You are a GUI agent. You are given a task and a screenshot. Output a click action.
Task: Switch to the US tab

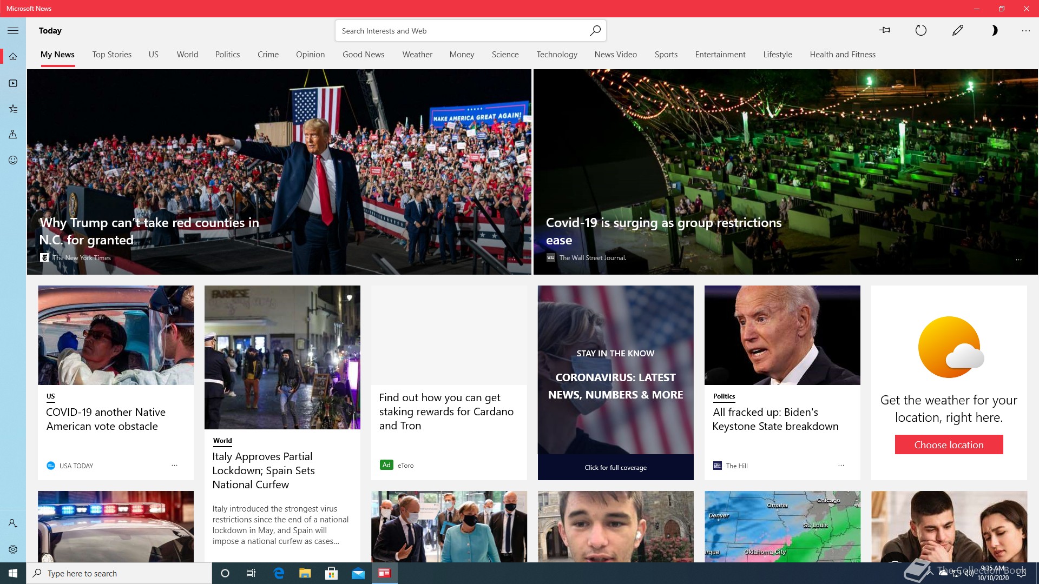tap(154, 55)
